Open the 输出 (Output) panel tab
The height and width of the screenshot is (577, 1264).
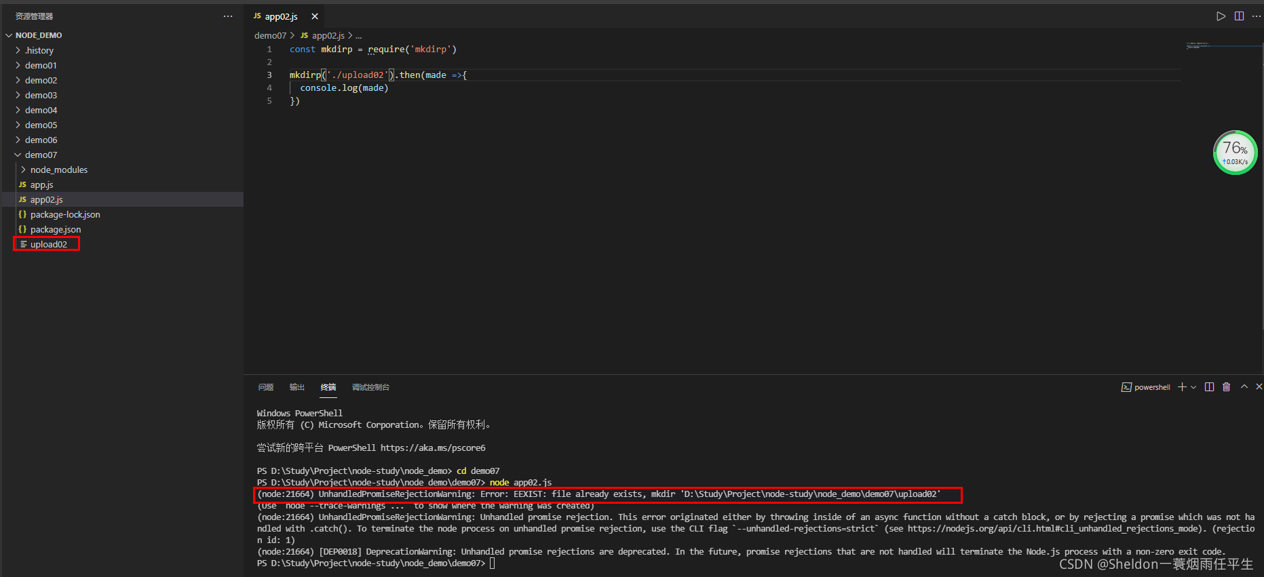(297, 387)
